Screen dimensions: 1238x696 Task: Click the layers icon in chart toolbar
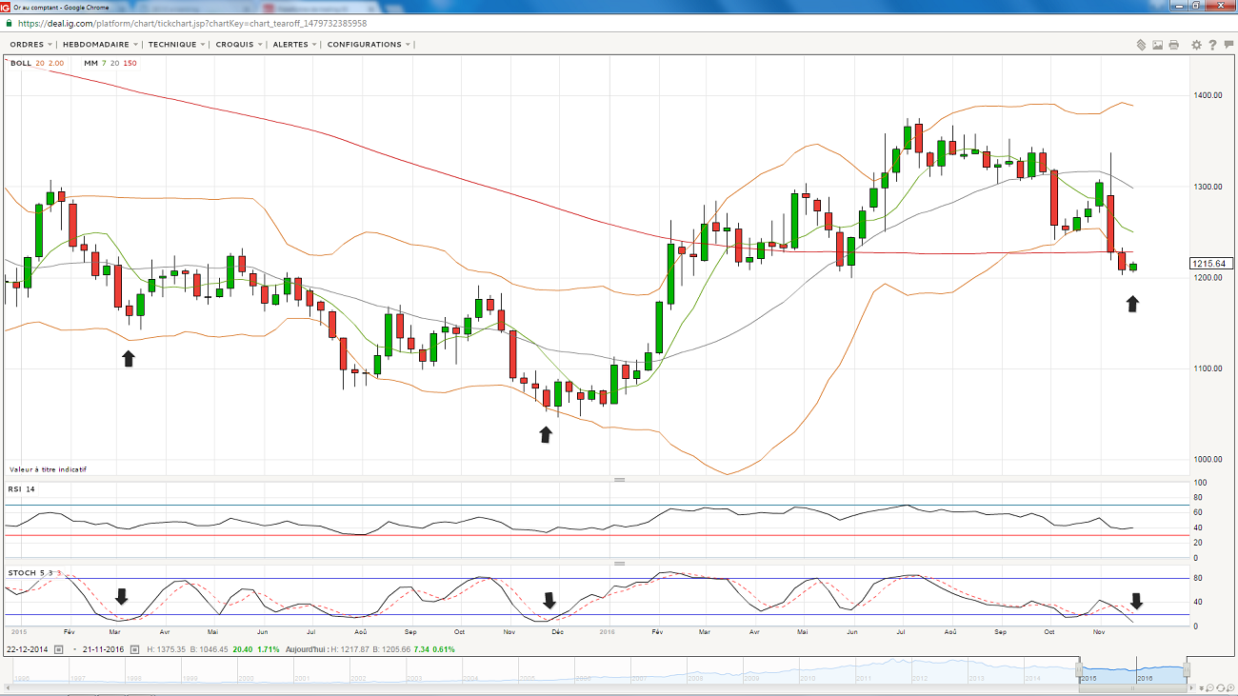pyautogui.click(x=1140, y=45)
